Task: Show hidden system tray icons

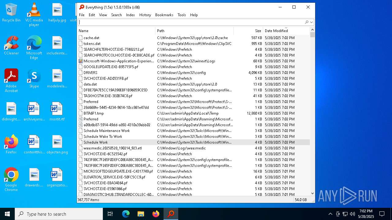Action: tap(330, 214)
